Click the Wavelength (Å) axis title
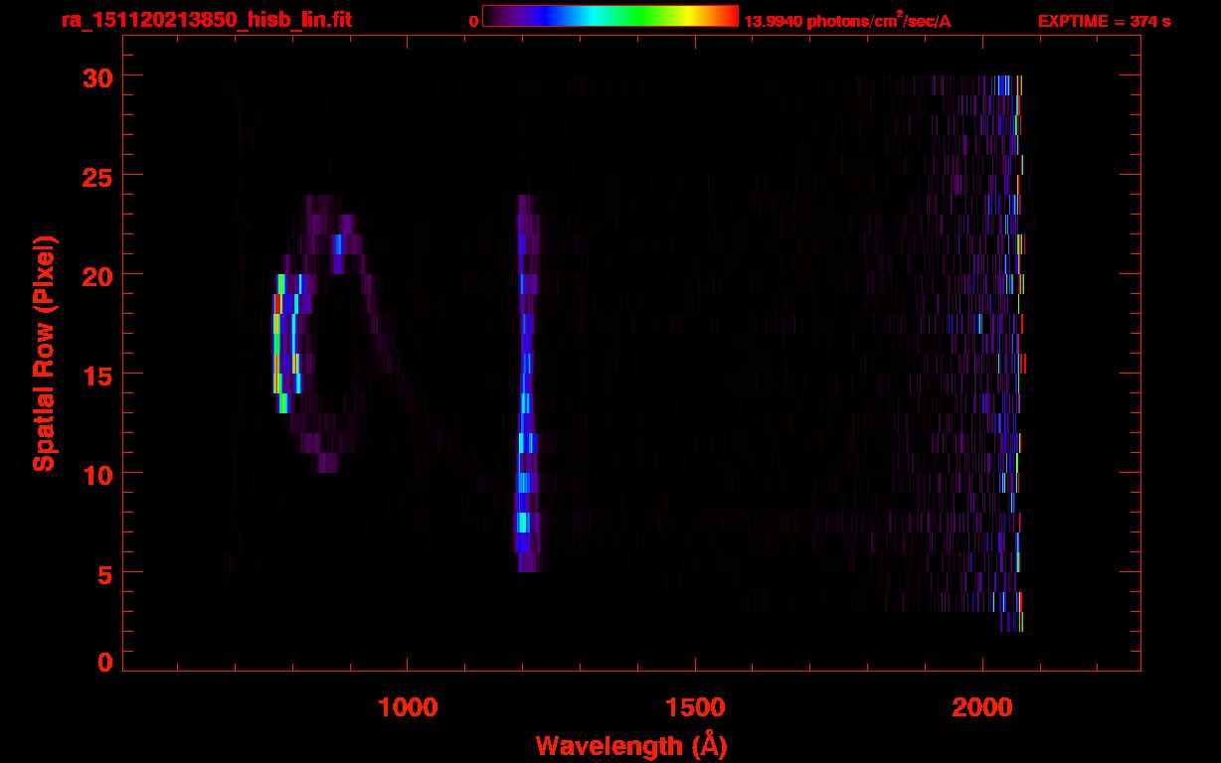 pyautogui.click(x=631, y=745)
